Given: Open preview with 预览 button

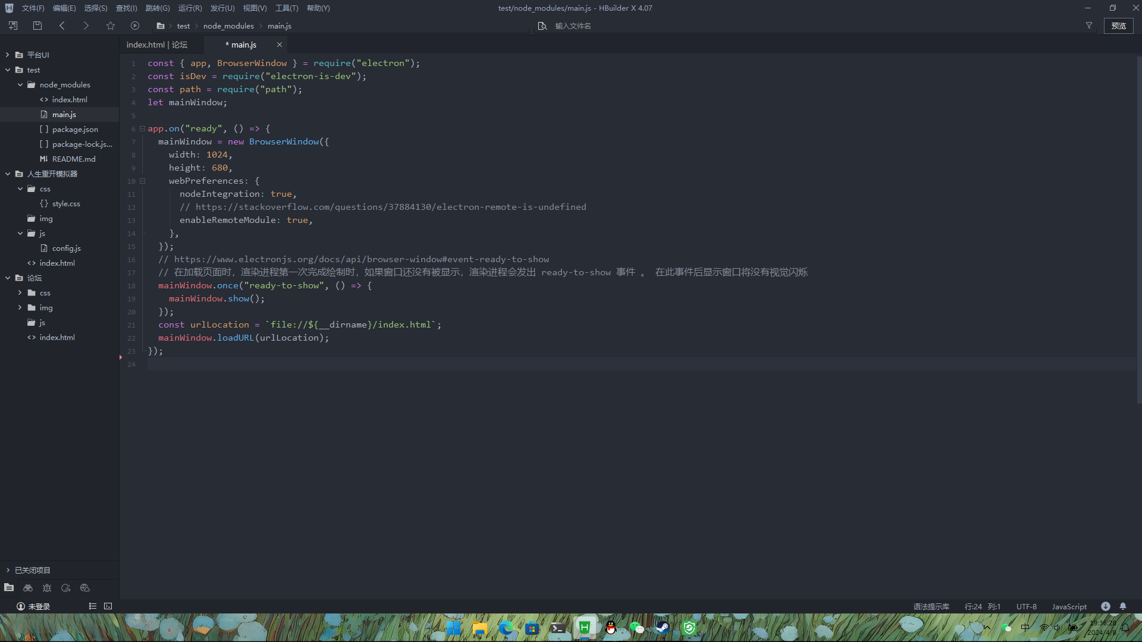Looking at the screenshot, I should 1119,26.
